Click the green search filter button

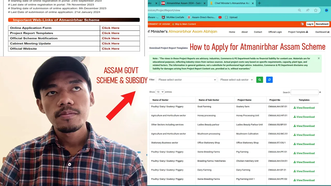260,80
